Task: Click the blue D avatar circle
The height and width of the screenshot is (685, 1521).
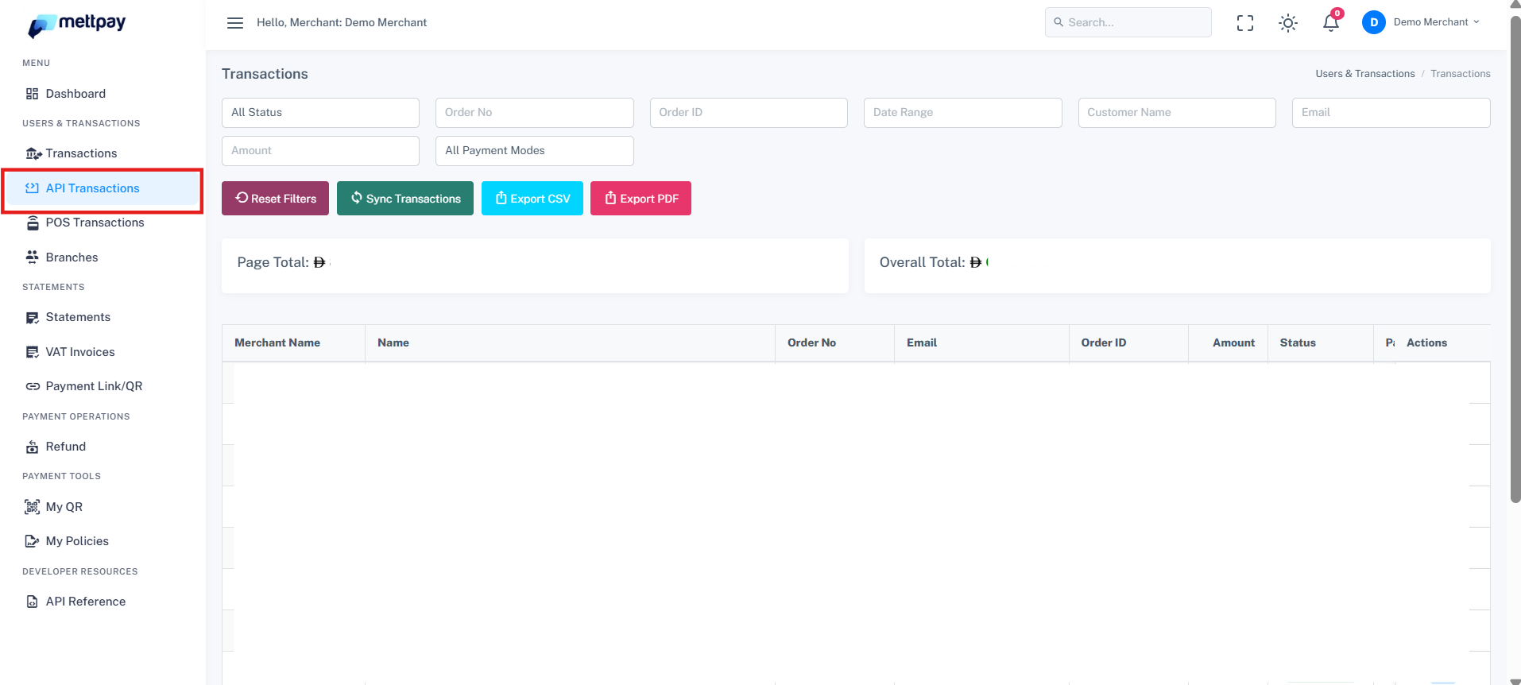Action: tap(1374, 22)
